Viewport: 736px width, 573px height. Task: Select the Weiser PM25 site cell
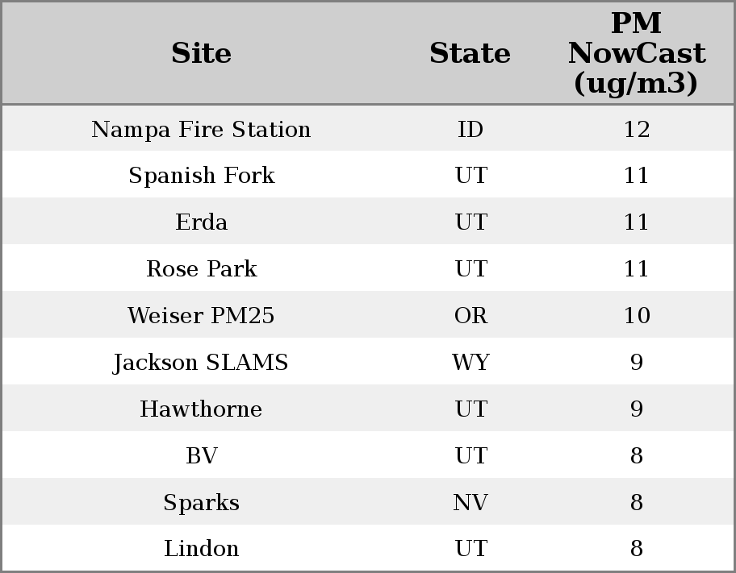(201, 316)
